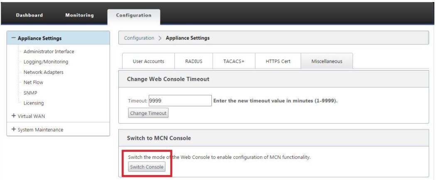
Task: Open Administrator Interface in sidebar
Action: [49, 51]
